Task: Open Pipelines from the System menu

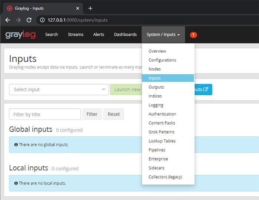Action: pyautogui.click(x=157, y=150)
